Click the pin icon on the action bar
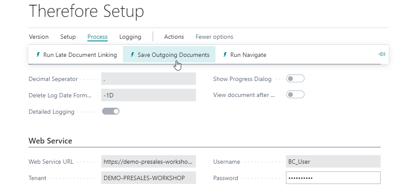The height and width of the screenshot is (190, 417). coord(382,54)
